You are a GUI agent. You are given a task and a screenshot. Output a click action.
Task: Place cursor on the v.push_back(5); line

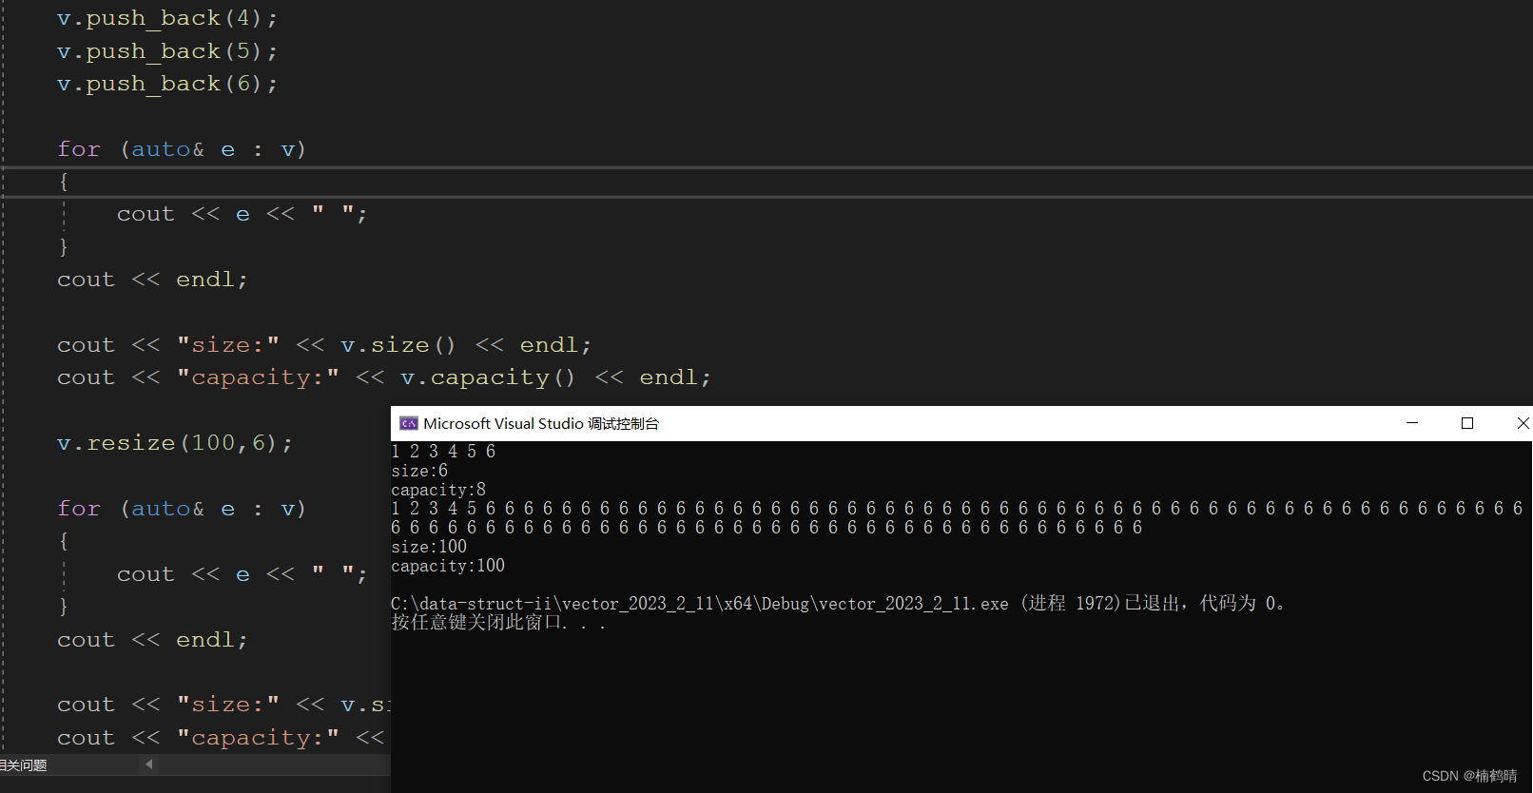click(167, 51)
